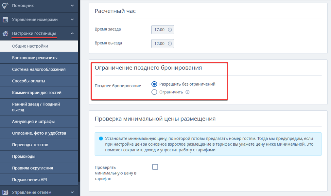Screen dimensions: 331x196
Task: Click the sidebar vertical scrollbar
Action: pos(79,90)
